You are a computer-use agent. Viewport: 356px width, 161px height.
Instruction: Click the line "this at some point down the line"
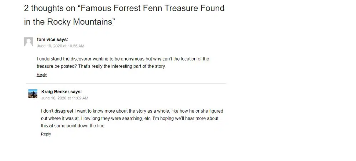73,126
